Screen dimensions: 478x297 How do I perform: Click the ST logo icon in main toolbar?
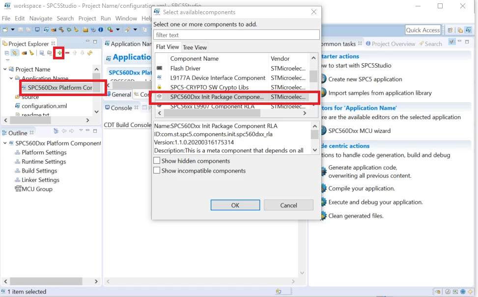(x=46, y=30)
